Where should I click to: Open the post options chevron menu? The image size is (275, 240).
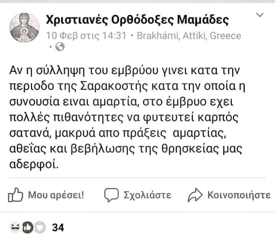coord(260,15)
